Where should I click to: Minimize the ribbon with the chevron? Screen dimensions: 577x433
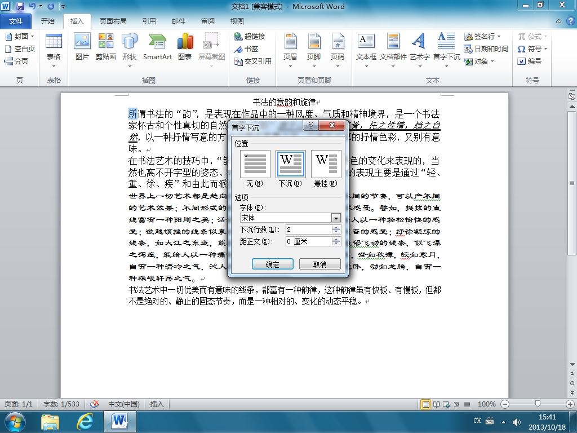[x=558, y=21]
